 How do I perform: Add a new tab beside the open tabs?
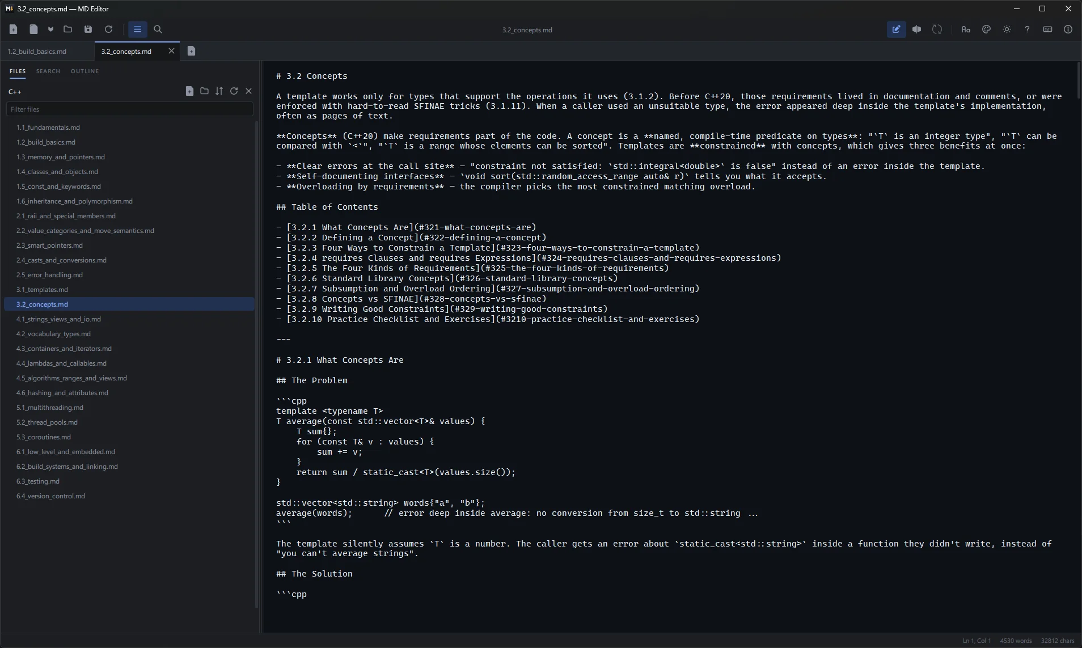coord(191,51)
